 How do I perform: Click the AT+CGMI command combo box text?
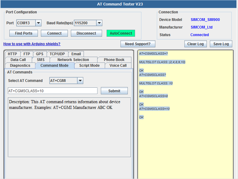click(63, 81)
